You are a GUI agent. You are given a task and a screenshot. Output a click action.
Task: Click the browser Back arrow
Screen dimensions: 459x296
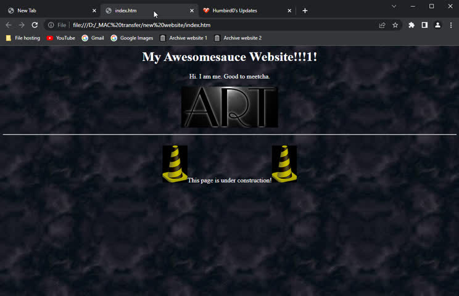pos(8,25)
